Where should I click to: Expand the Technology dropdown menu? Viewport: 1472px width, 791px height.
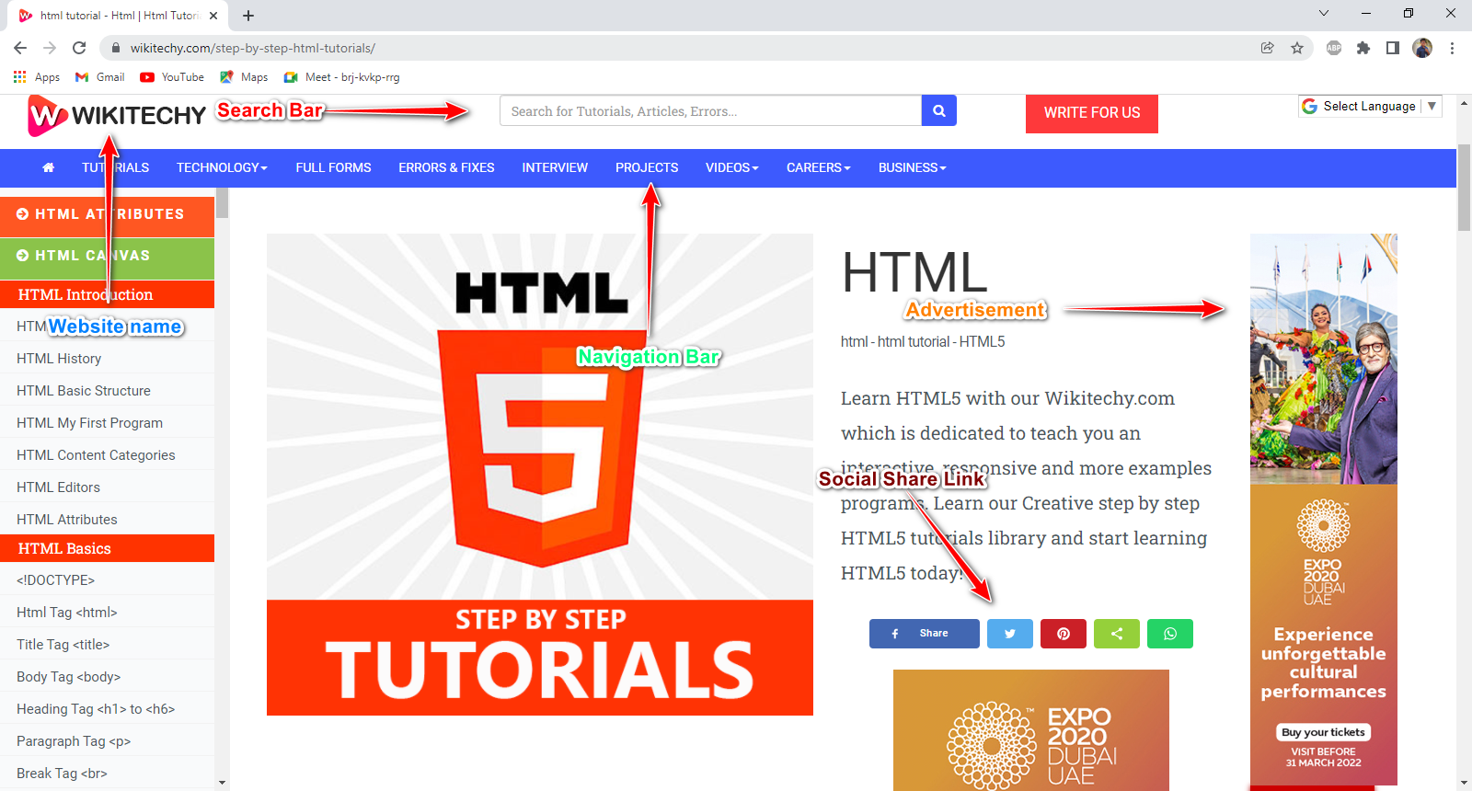222,167
